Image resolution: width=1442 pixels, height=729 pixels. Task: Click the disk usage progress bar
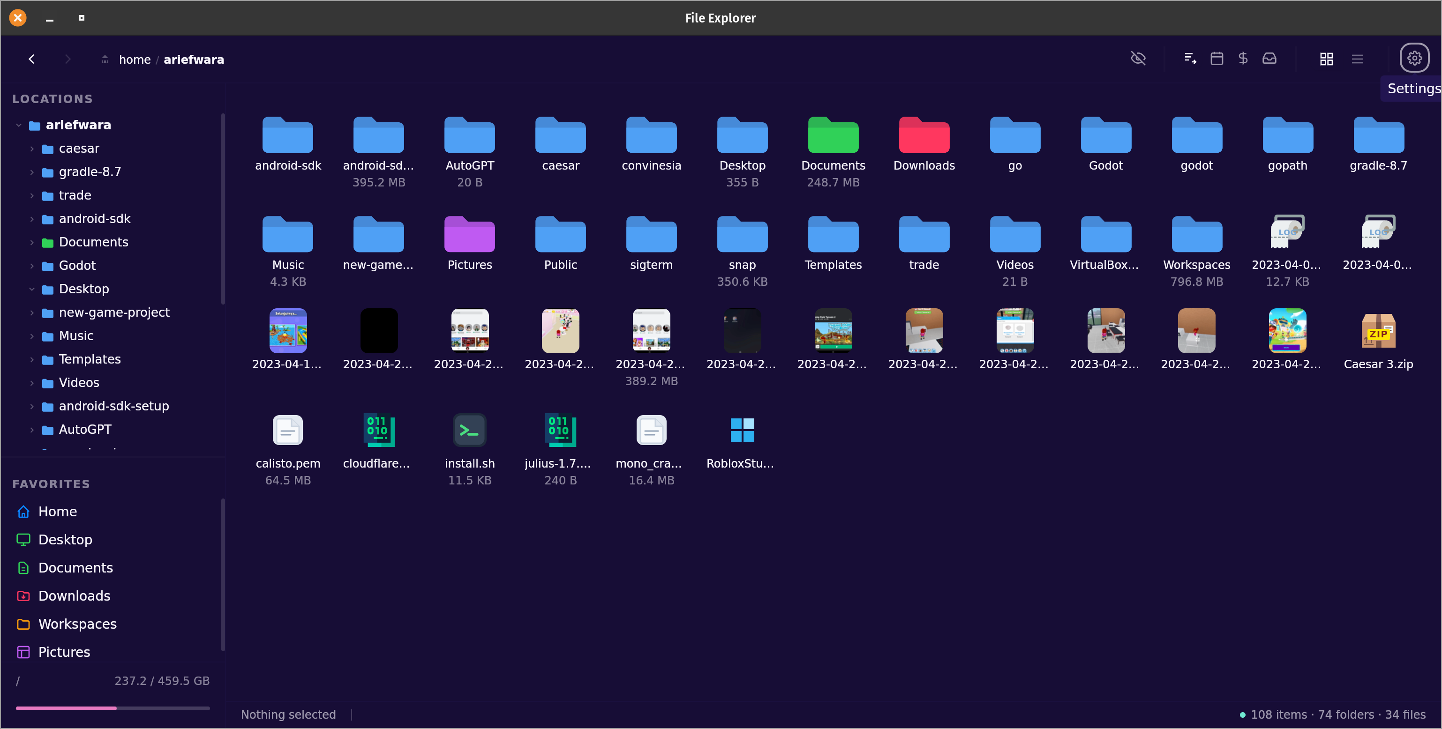click(112, 708)
